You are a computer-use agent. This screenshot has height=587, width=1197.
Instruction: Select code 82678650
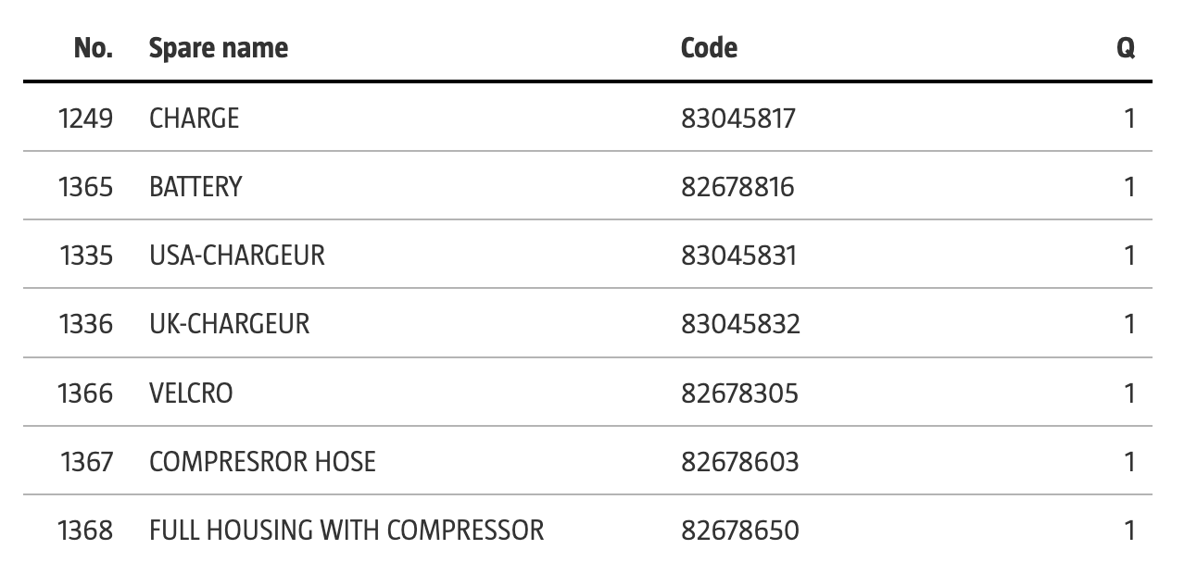coord(739,531)
